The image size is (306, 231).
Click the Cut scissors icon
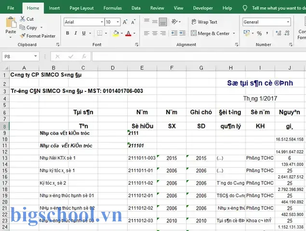pos(23,19)
